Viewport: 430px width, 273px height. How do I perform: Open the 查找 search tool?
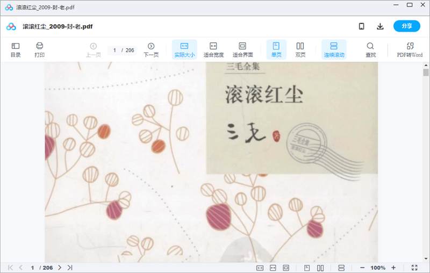pyautogui.click(x=370, y=49)
